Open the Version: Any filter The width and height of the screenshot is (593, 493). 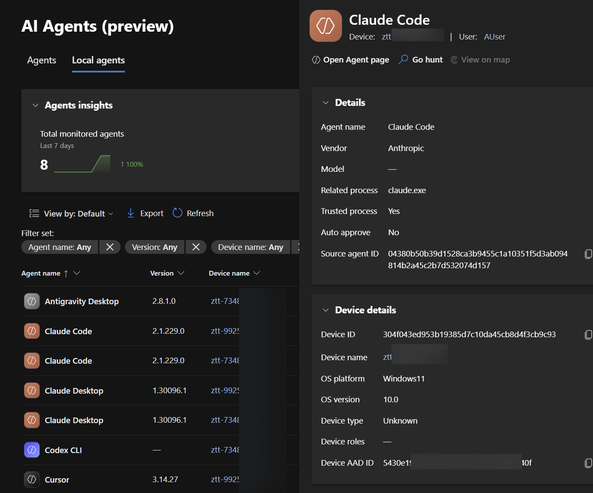(155, 247)
